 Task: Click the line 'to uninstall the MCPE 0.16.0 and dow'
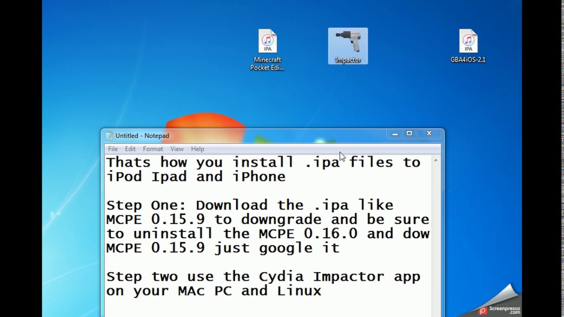coord(267,233)
